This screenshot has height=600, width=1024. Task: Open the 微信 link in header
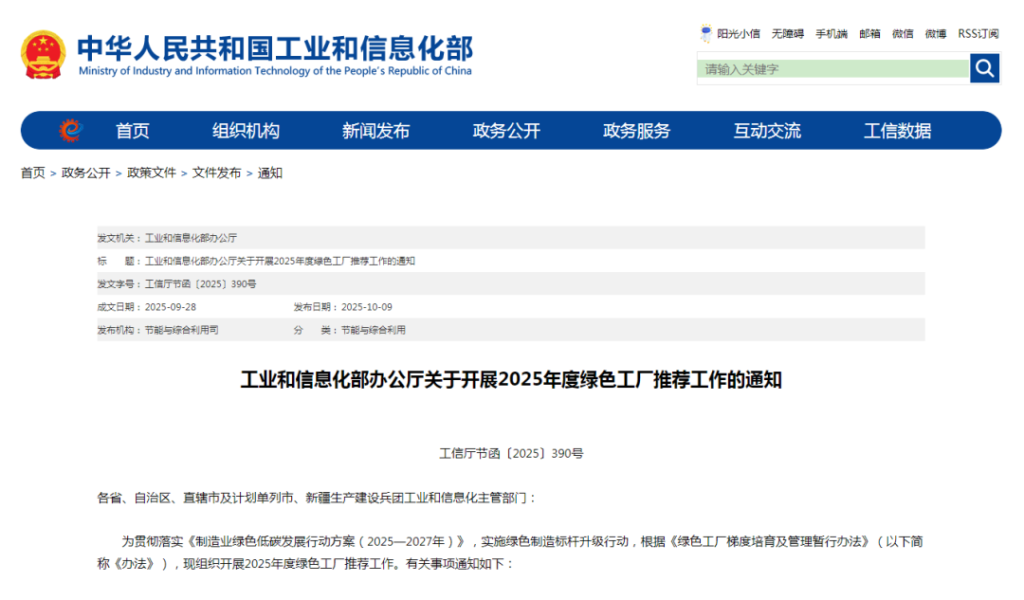pos(903,34)
